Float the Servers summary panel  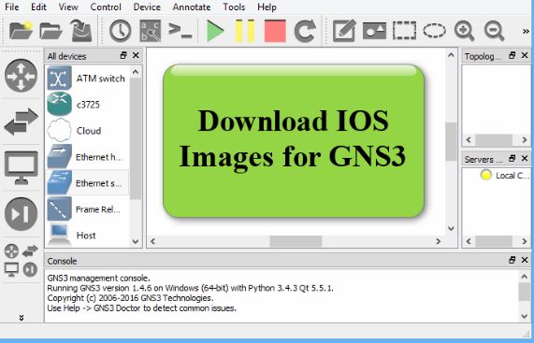[512, 159]
